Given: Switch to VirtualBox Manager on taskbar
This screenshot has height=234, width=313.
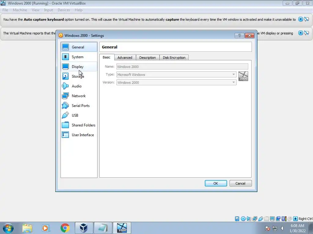Looking at the screenshot, I should [84, 228].
